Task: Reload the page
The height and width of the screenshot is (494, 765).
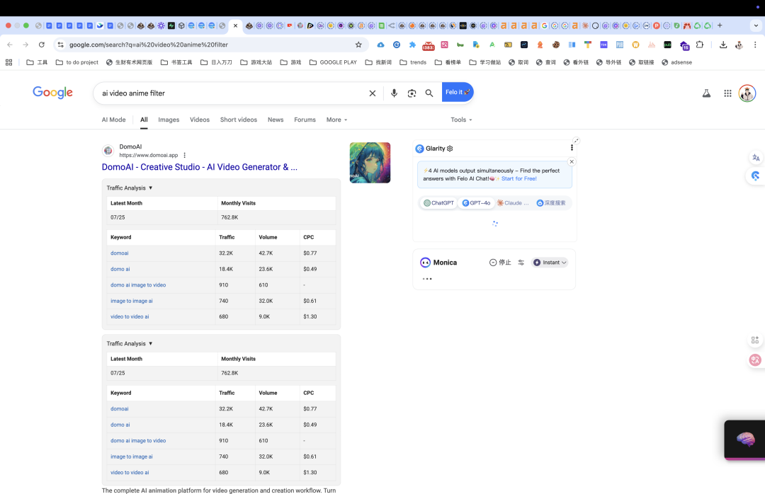Action: [42, 45]
